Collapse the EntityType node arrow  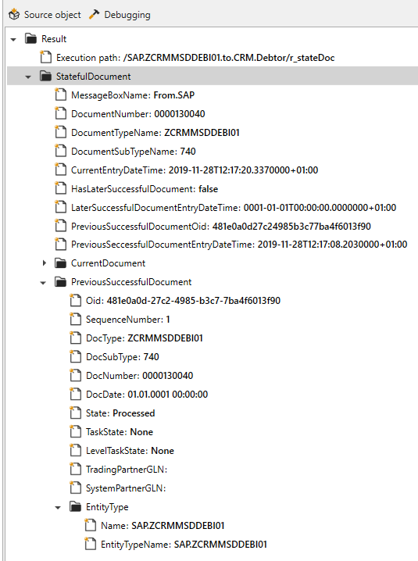(x=58, y=507)
